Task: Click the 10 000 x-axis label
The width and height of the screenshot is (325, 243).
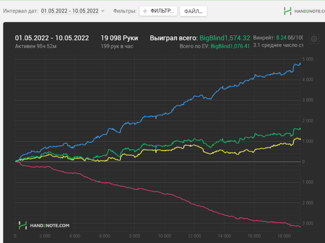Action: 164,236
